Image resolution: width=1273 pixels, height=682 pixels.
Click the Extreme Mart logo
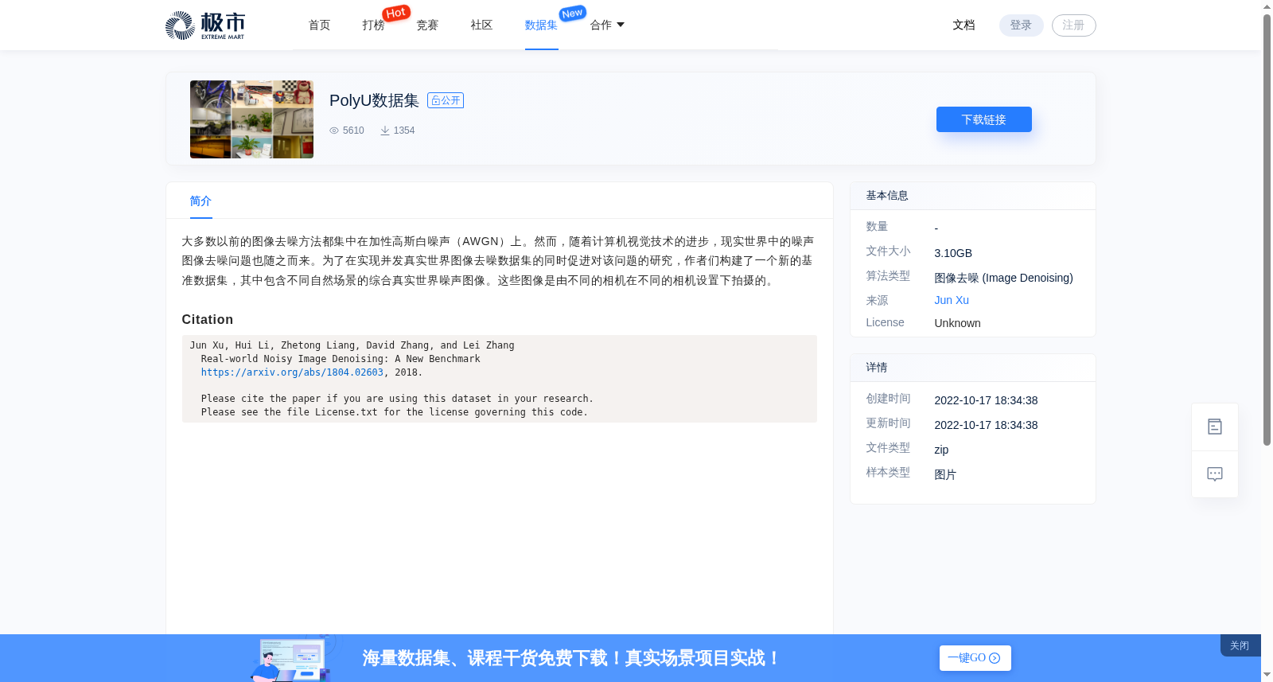205,25
